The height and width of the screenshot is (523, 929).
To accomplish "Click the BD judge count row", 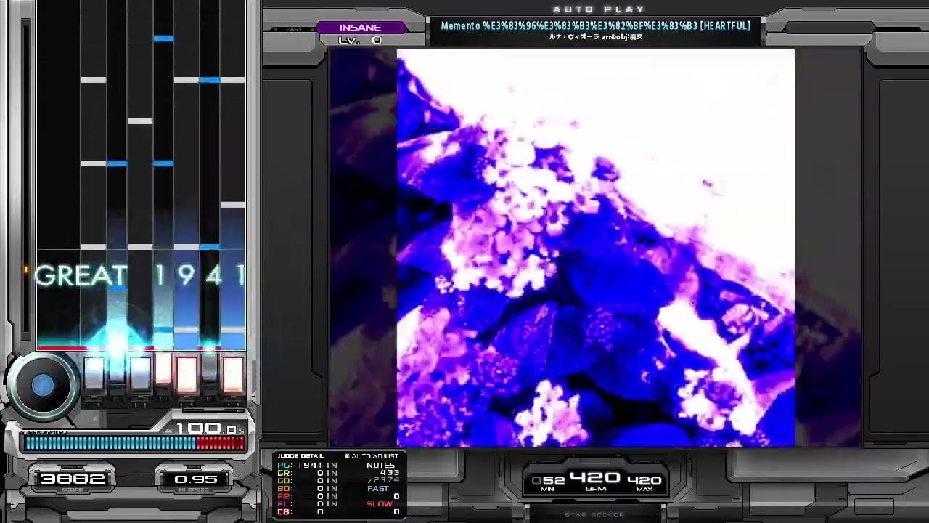I will pos(308,489).
